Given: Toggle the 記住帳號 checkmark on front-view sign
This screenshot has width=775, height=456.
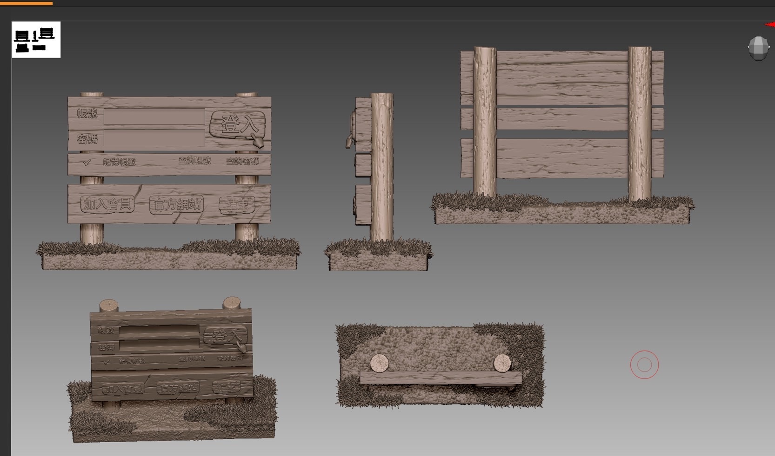Looking at the screenshot, I should pyautogui.click(x=87, y=163).
